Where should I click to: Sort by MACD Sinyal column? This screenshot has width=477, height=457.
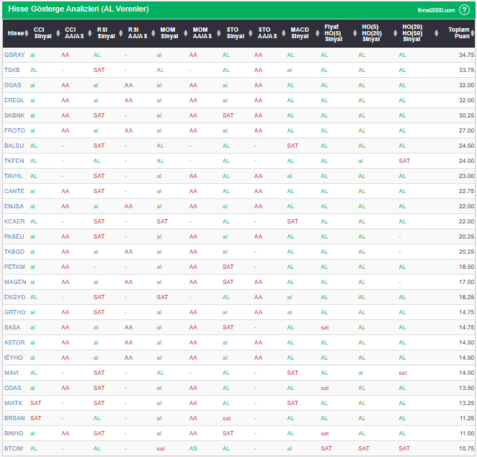(299, 33)
